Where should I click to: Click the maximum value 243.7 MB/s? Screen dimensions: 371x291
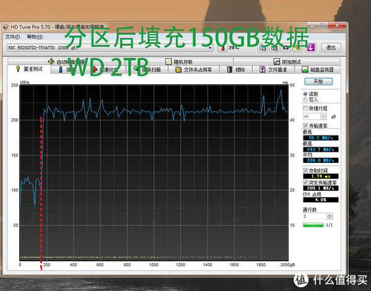320,150
